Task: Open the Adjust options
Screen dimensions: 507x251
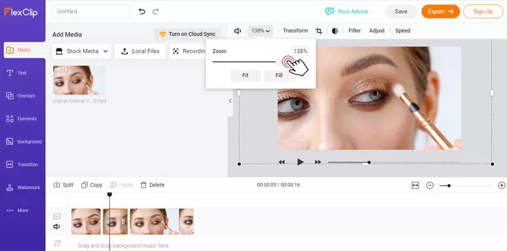Action: [377, 31]
